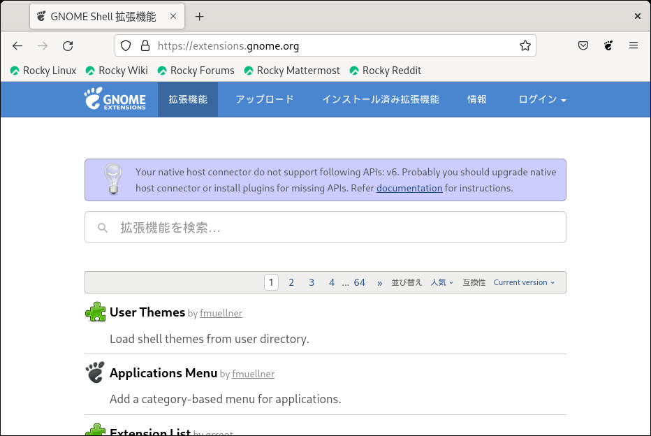Image resolution: width=651 pixels, height=436 pixels.
Task: Select the 拡張機能 navigation tab
Action: [x=188, y=99]
